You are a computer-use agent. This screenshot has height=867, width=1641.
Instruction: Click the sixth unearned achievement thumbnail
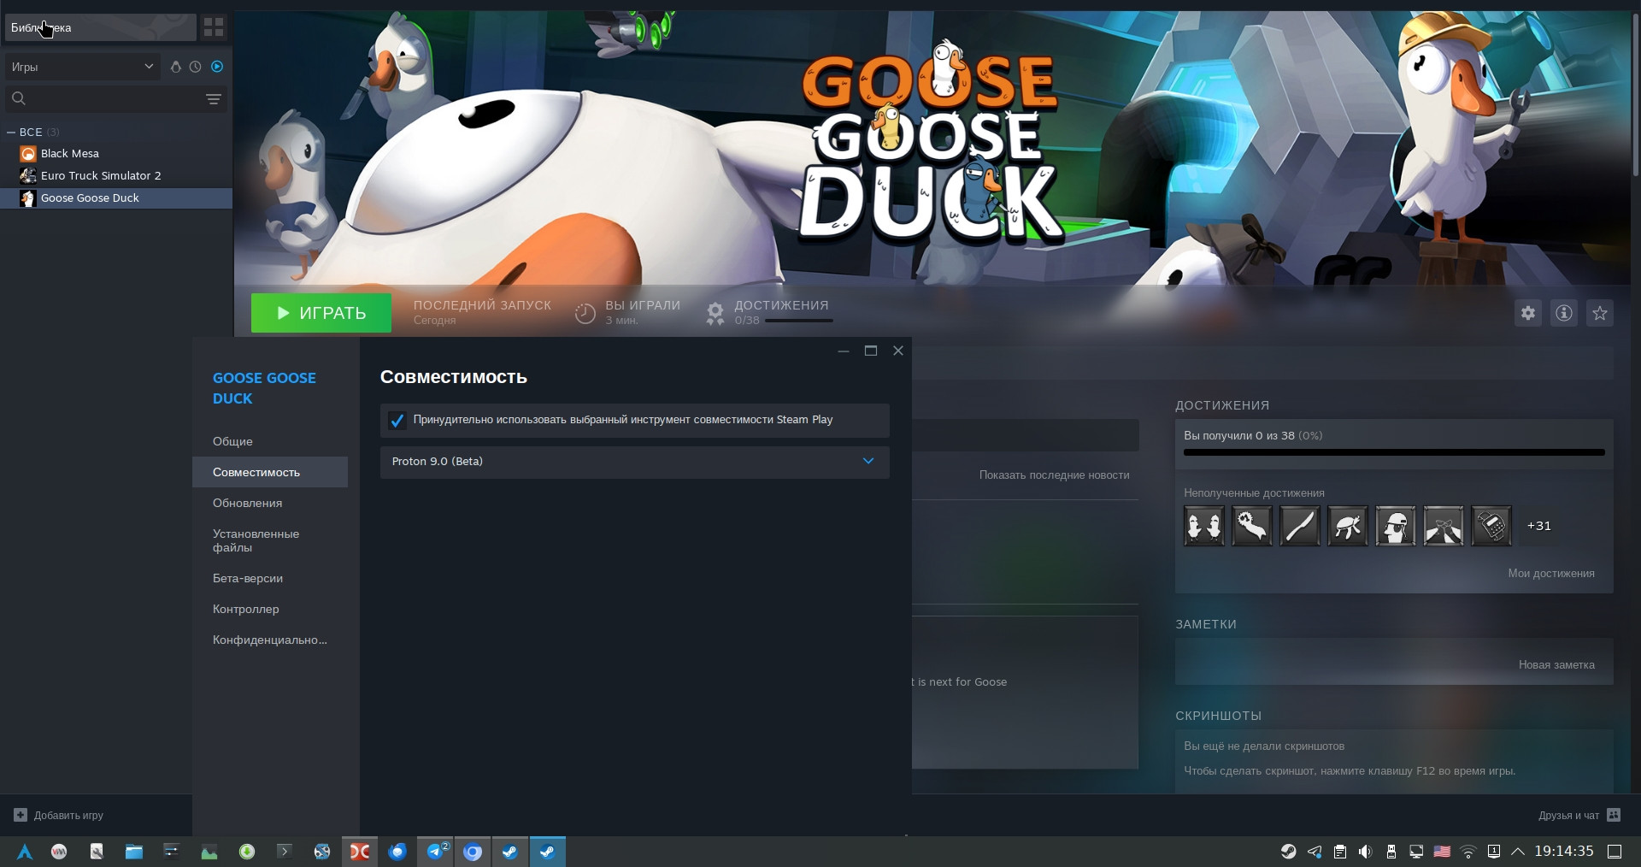[1444, 526]
